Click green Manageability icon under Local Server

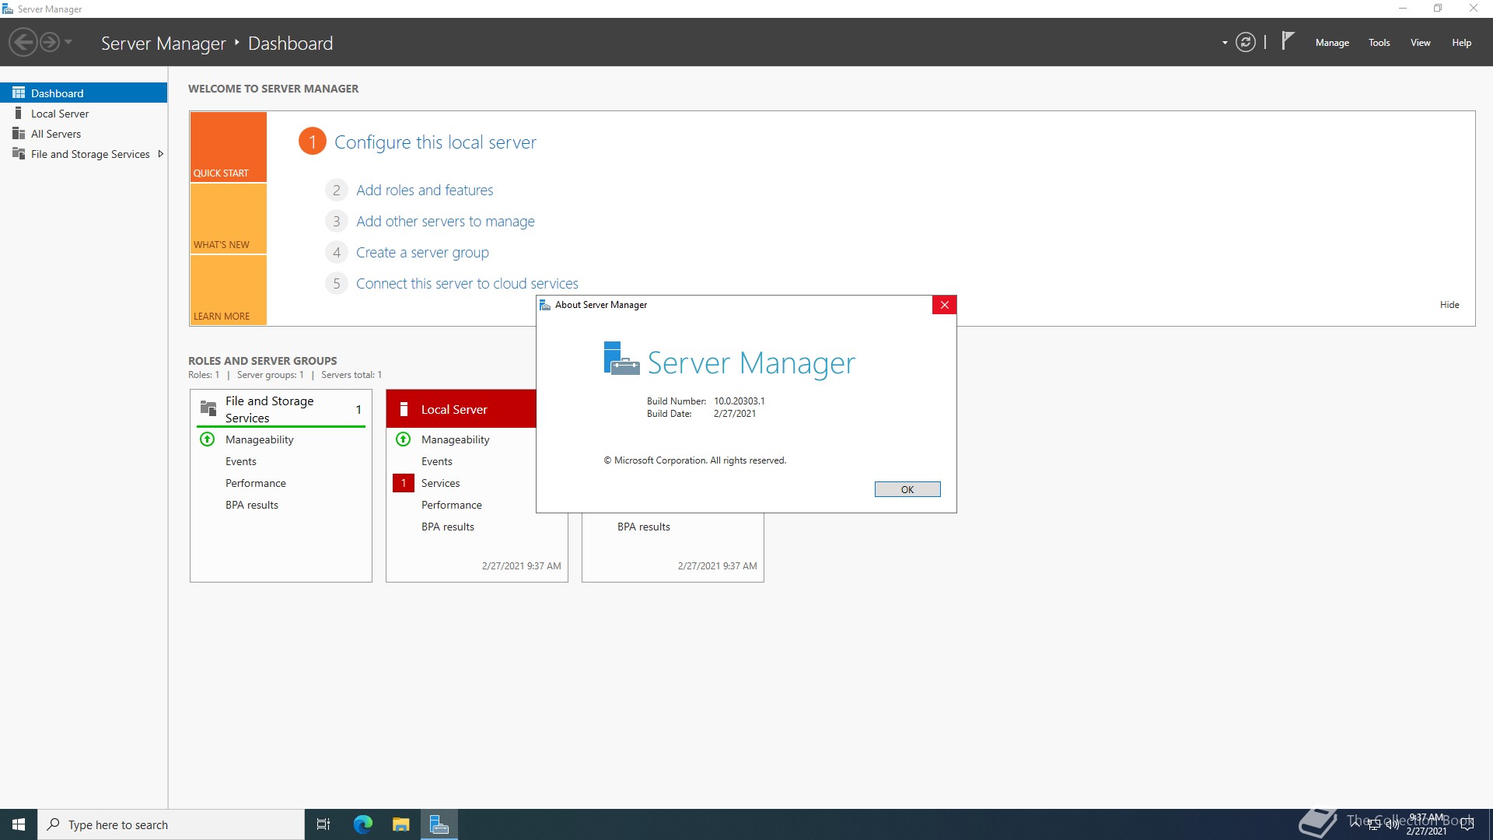coord(404,439)
